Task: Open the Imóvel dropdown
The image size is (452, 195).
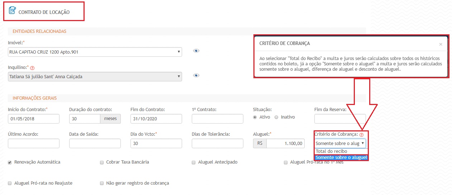Action: [95, 52]
